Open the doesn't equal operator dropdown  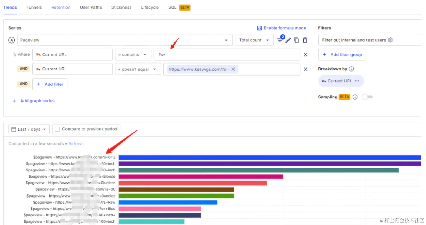coord(138,69)
